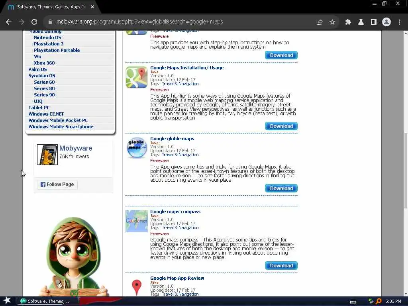Click the Google Map App Review pin icon
Image resolution: width=408 pixels, height=306 pixels.
tap(137, 288)
